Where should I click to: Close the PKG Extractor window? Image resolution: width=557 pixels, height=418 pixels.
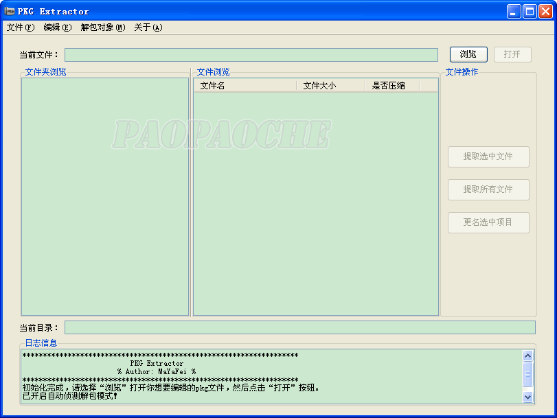(545, 12)
